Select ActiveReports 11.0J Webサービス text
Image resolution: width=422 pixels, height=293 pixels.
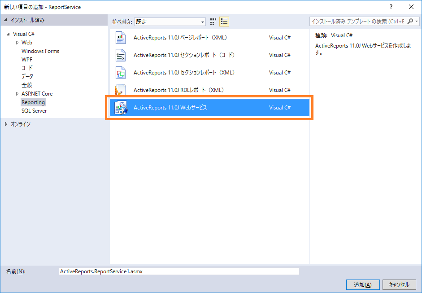pos(170,108)
